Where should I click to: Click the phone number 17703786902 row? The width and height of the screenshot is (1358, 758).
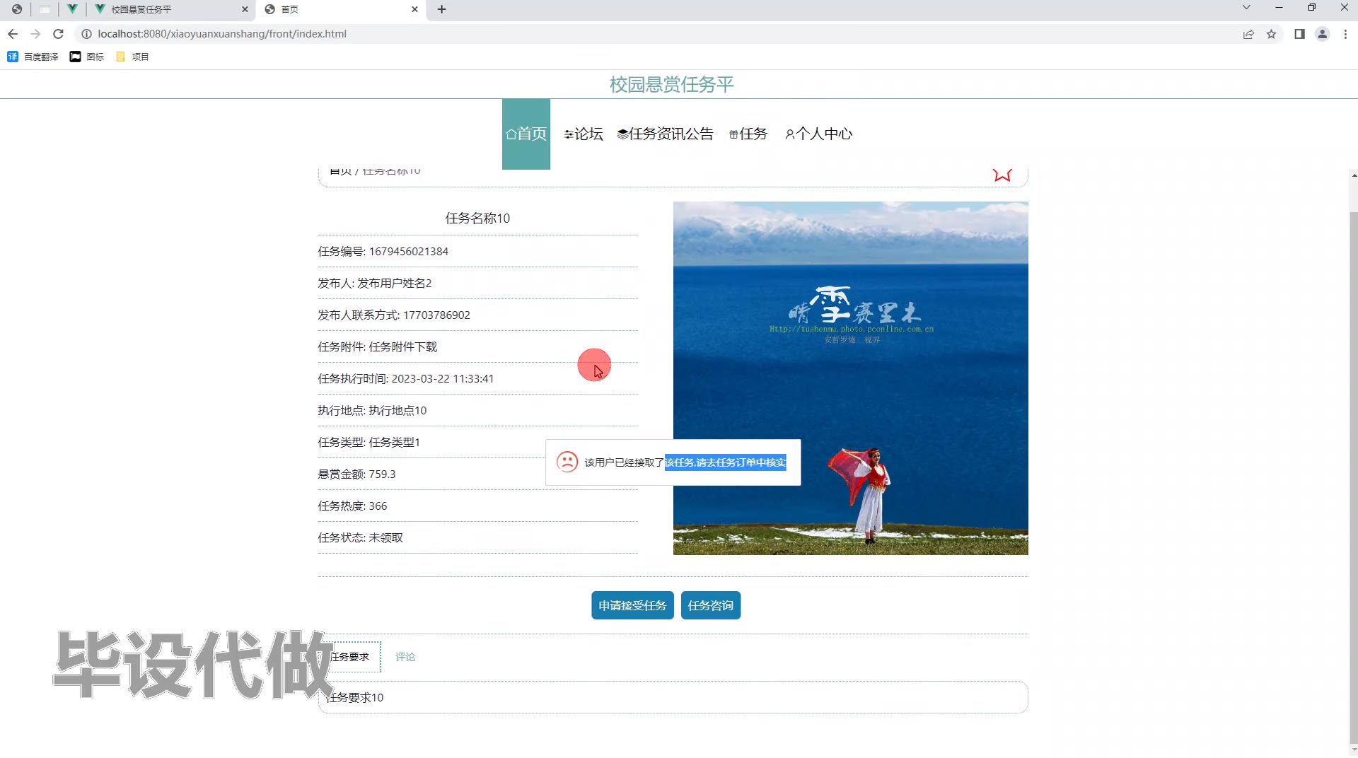click(x=477, y=315)
